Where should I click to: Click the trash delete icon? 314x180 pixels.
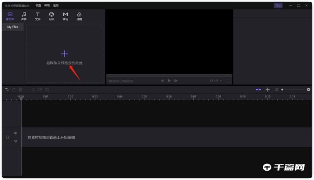click(x=21, y=90)
